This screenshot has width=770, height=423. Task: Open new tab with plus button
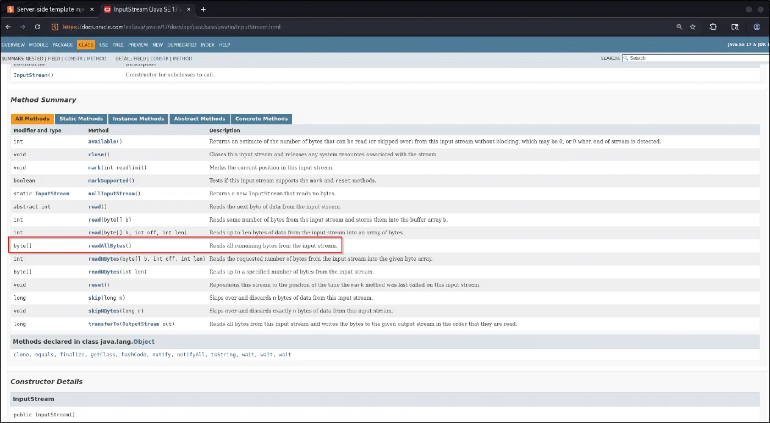pyautogui.click(x=204, y=9)
